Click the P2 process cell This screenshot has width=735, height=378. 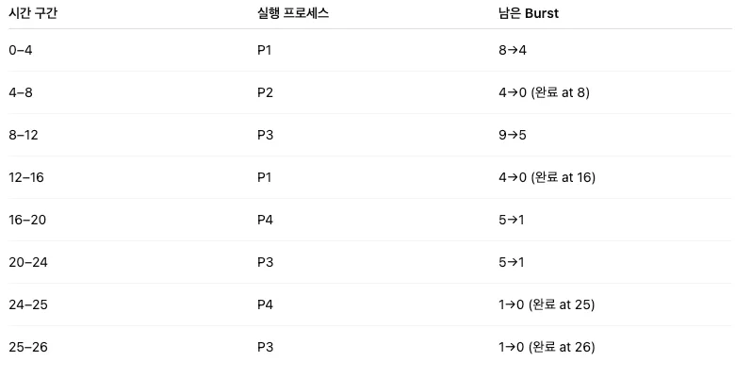click(x=266, y=92)
